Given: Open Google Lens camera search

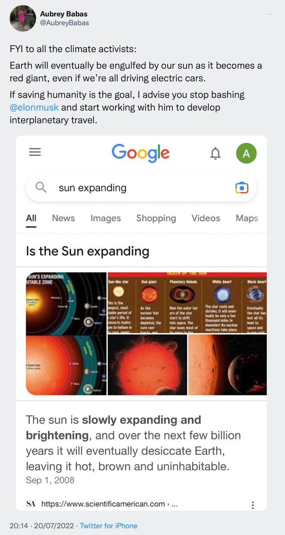Looking at the screenshot, I should 242,188.
